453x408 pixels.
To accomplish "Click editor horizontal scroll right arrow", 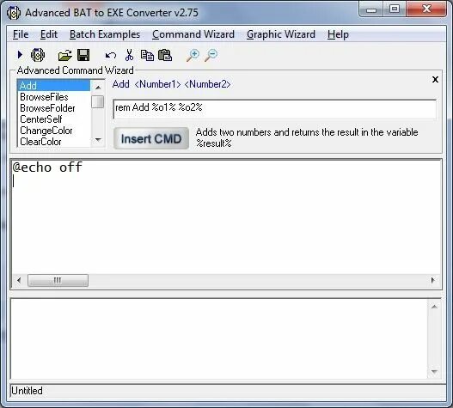I will pos(433,280).
